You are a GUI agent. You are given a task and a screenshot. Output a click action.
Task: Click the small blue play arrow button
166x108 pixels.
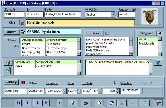60,103
